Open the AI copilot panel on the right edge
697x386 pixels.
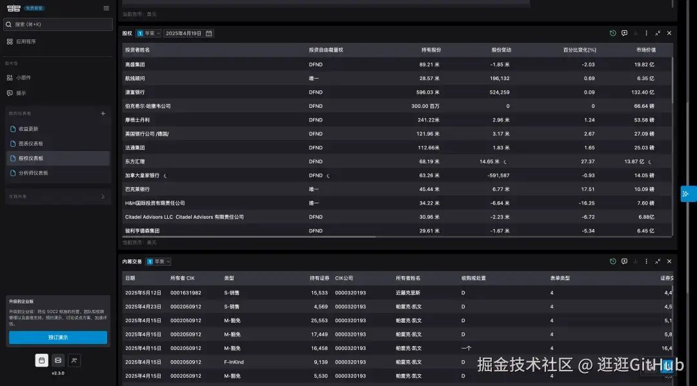[689, 194]
